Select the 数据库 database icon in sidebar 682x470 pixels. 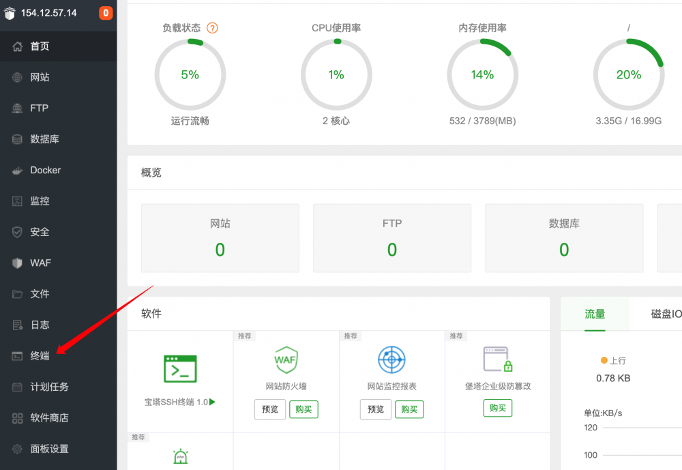click(18, 139)
